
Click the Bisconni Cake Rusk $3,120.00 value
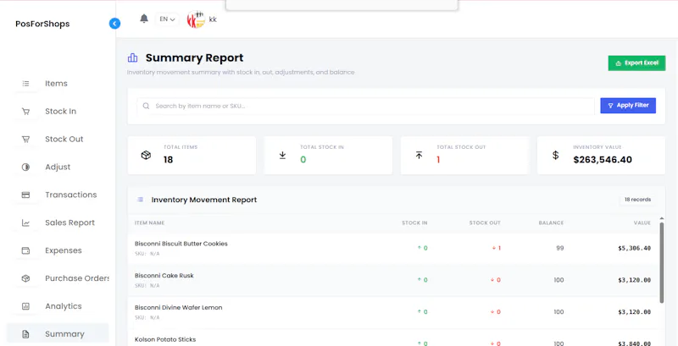(634, 280)
